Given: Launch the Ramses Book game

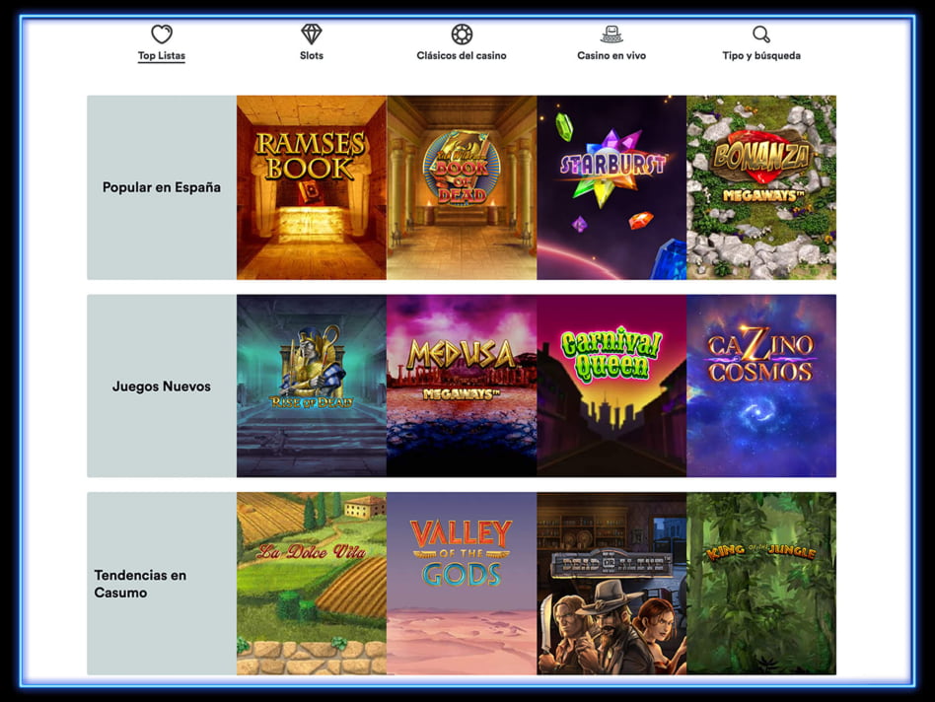Looking at the screenshot, I should tap(312, 187).
